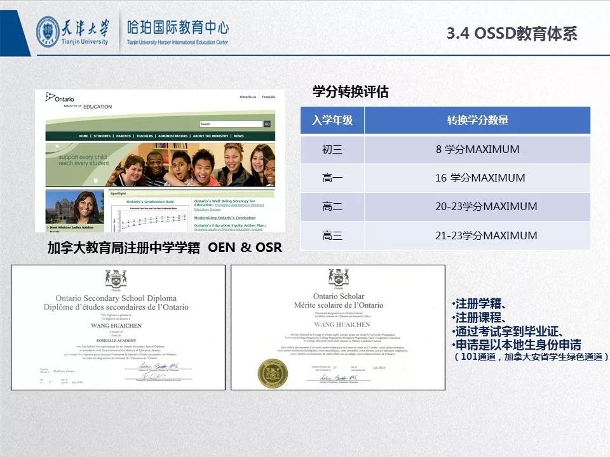Select the 转换学分数量 table header
This screenshot has height=457, width=610.
[477, 121]
